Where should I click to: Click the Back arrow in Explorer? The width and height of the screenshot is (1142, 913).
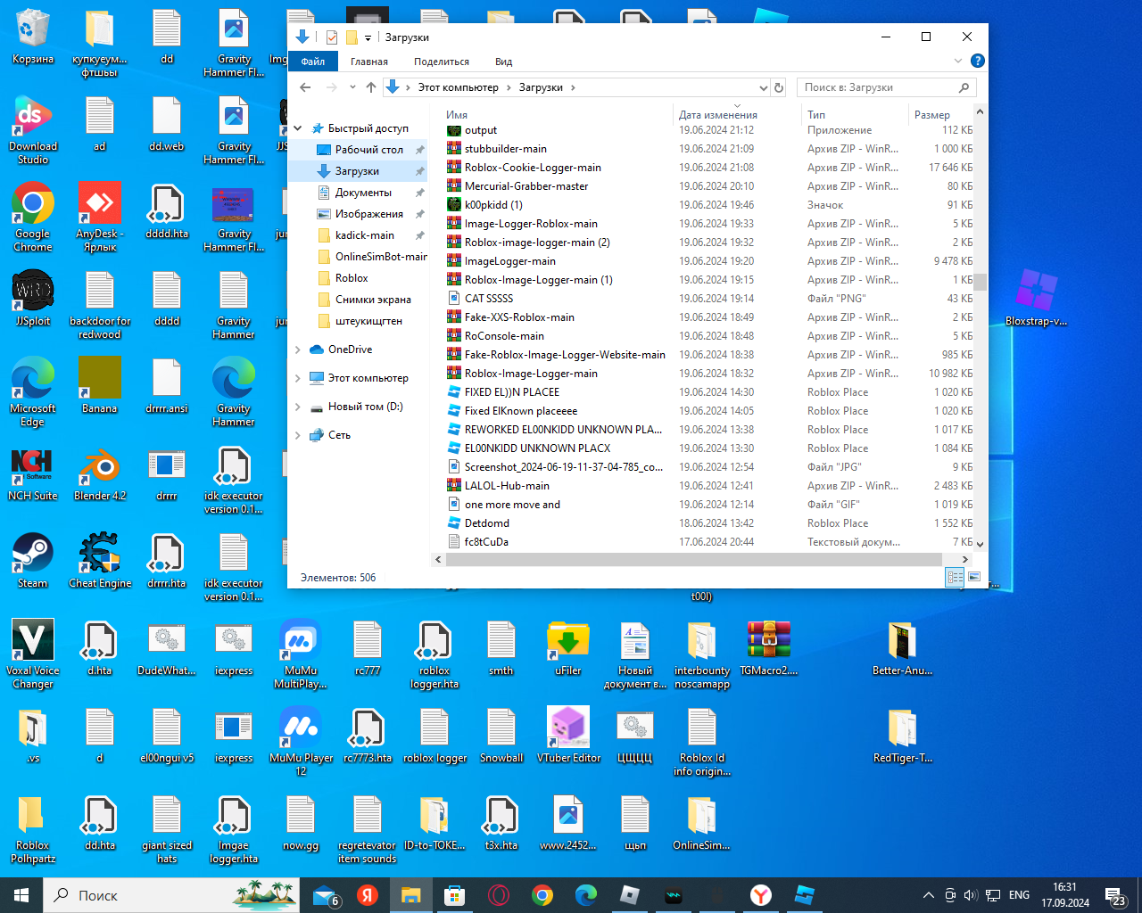coord(305,87)
